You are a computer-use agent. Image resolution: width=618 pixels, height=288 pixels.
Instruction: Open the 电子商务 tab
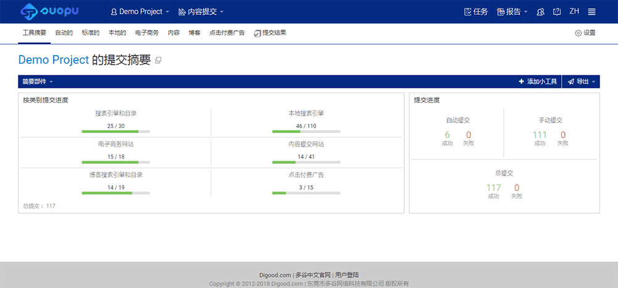[x=147, y=33]
